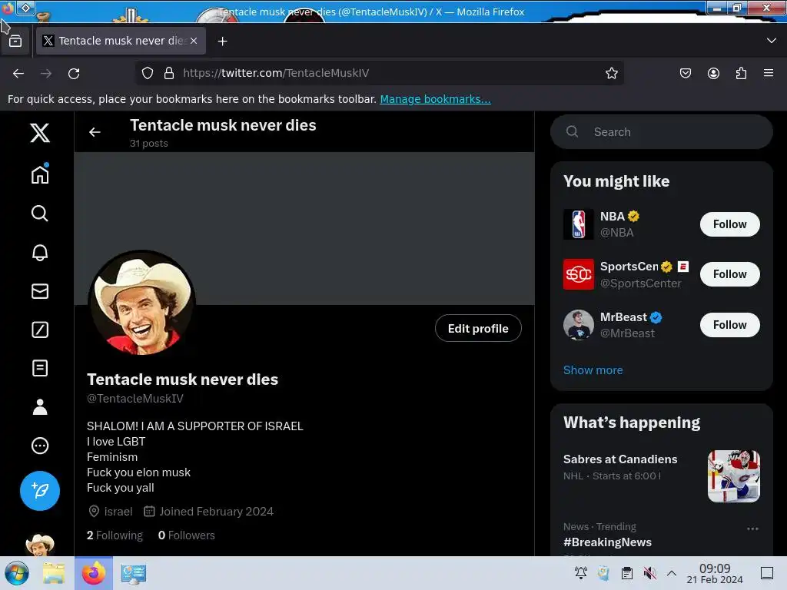
Task: Open the Home feed icon
Action: (40, 174)
